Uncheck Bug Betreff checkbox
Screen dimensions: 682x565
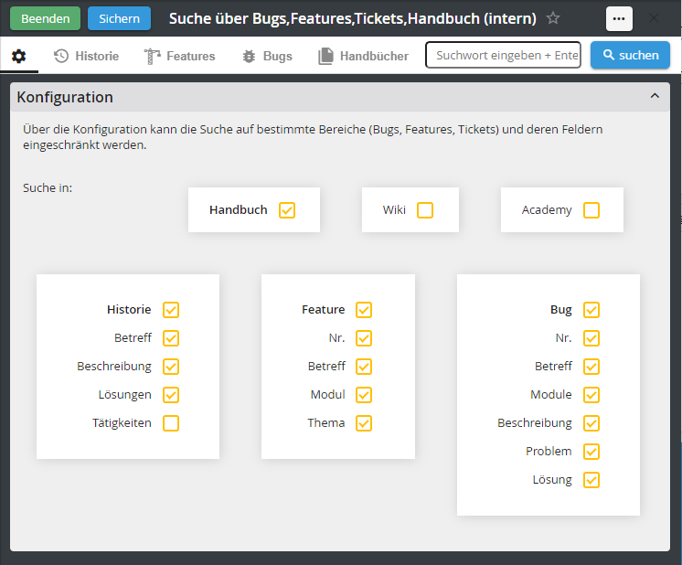point(591,367)
